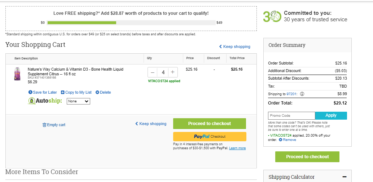Click the Empty cart trash icon

[x=44, y=125]
